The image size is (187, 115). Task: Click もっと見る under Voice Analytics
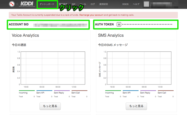click(x=50, y=106)
